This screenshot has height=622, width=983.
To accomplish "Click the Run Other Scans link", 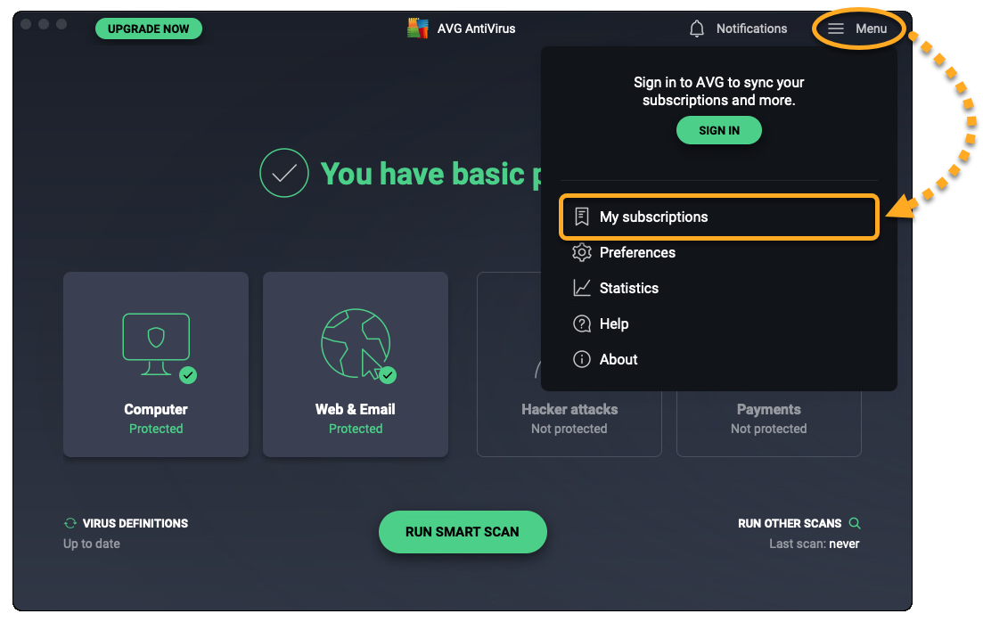I will tap(790, 523).
